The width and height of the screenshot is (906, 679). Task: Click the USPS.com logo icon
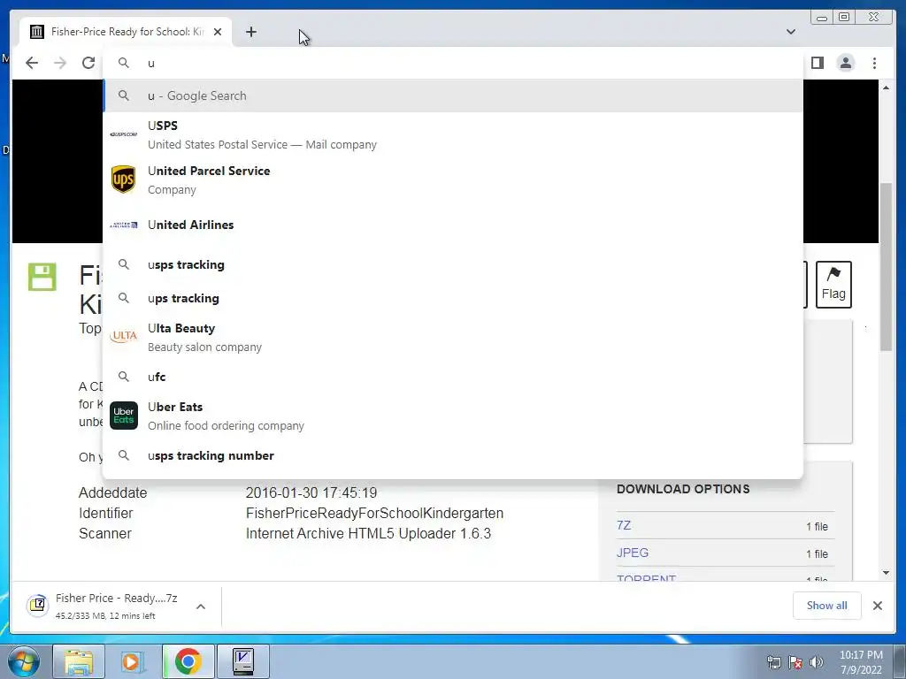(x=124, y=134)
